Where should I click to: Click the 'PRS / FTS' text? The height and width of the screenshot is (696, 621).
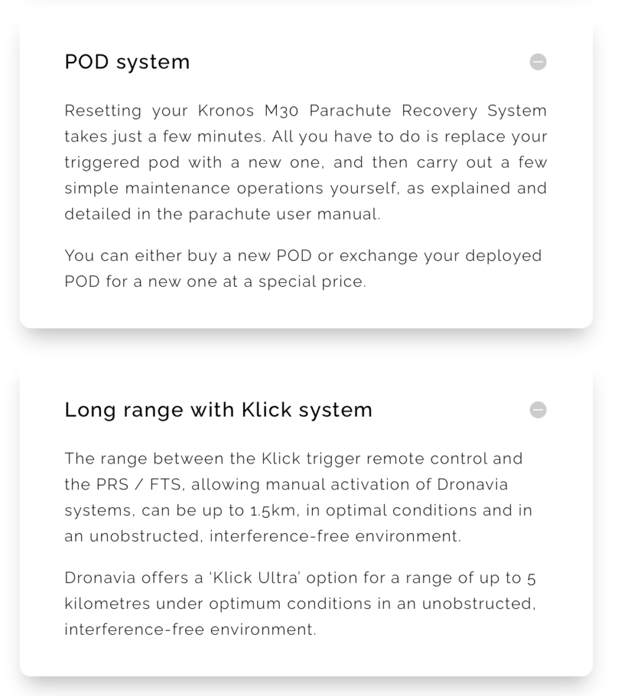tap(138, 484)
